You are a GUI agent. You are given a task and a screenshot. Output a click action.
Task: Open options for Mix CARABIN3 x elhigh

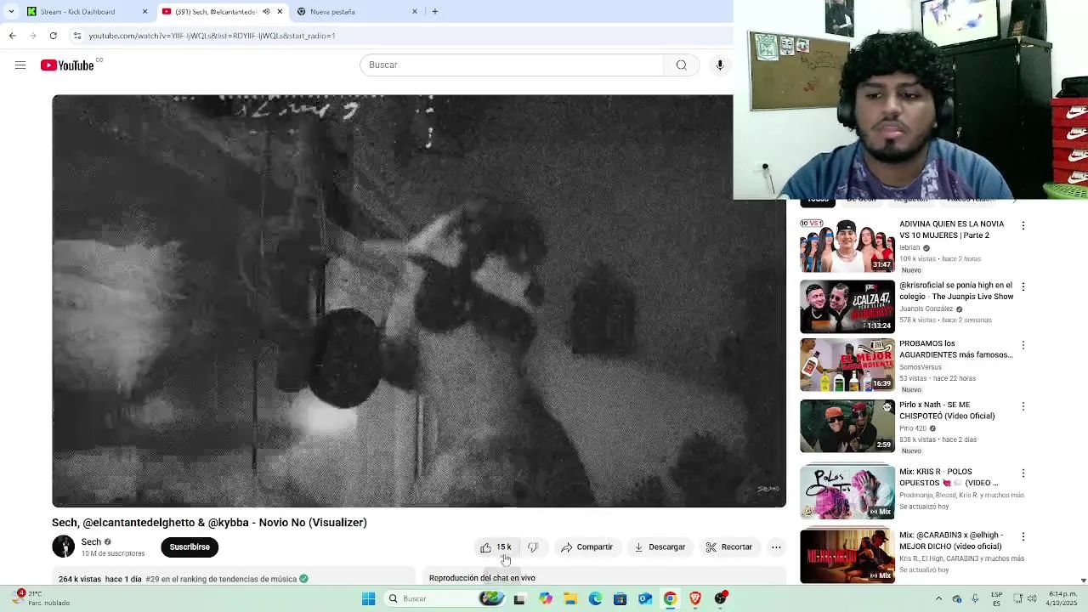pos(1023,536)
